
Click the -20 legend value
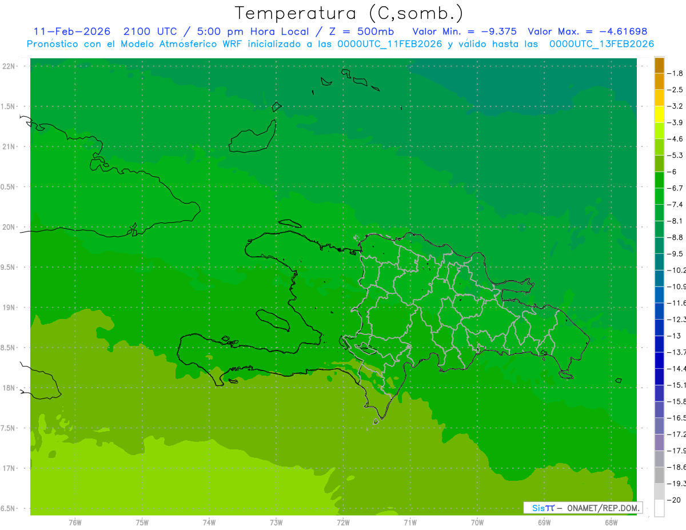coord(674,500)
